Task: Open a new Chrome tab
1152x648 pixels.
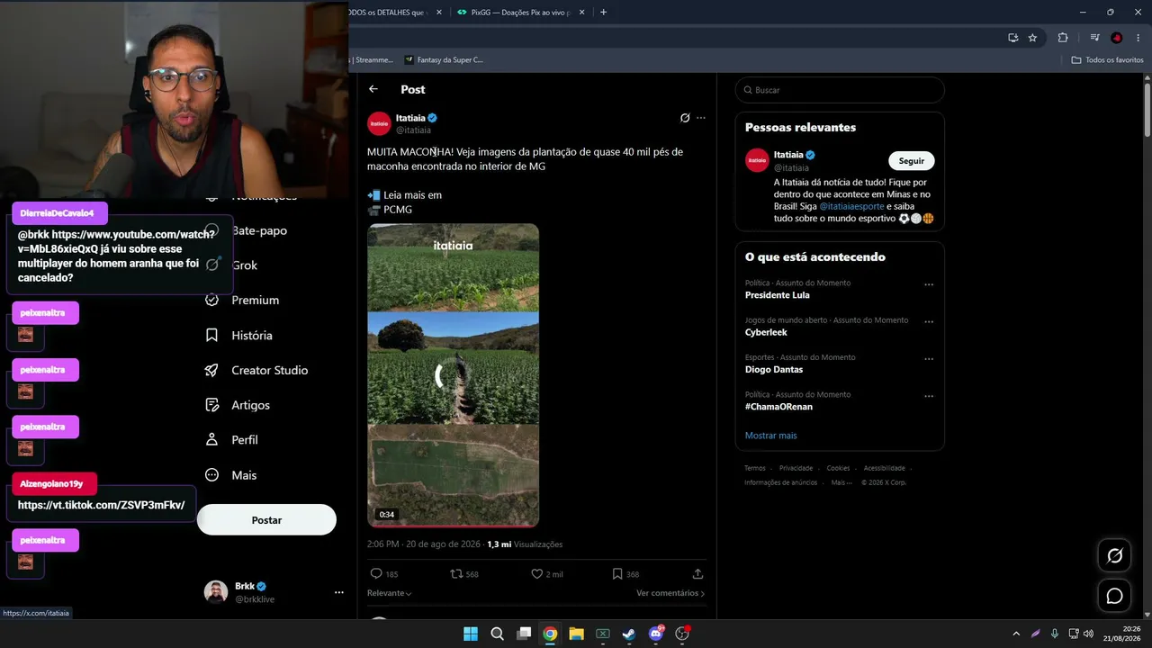Action: [603, 13]
